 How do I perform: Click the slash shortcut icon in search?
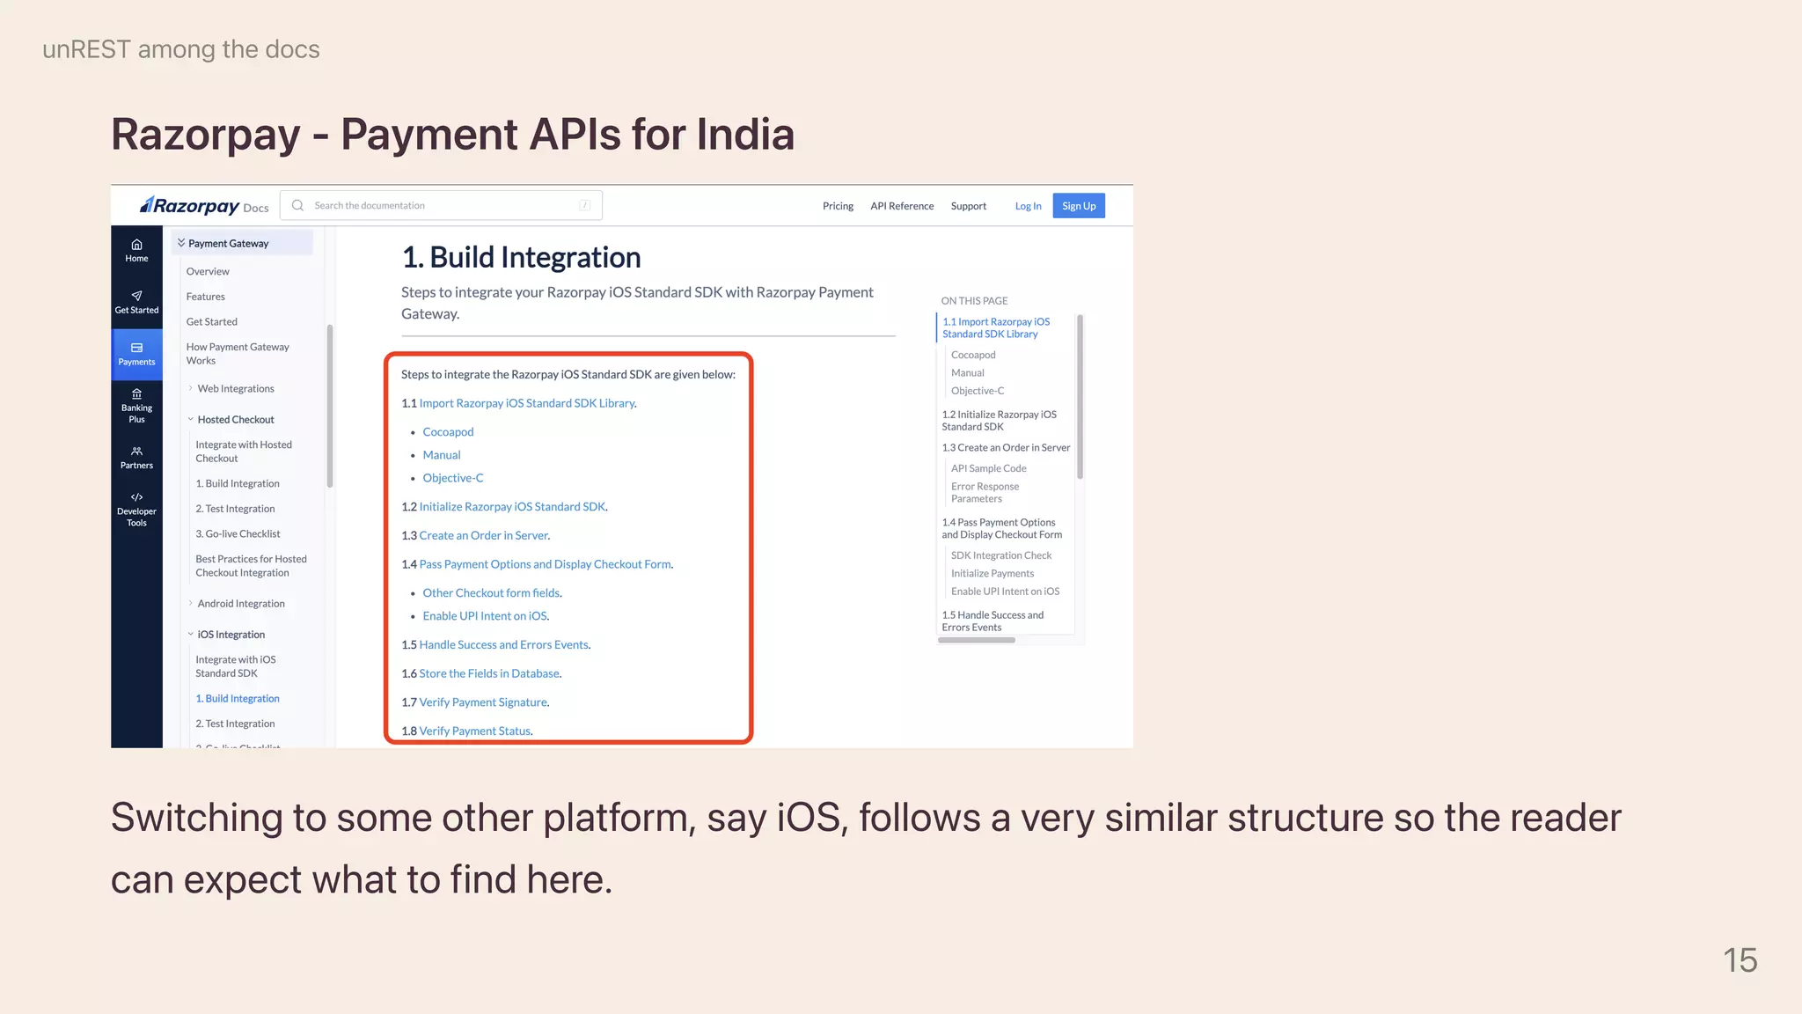[x=584, y=205]
